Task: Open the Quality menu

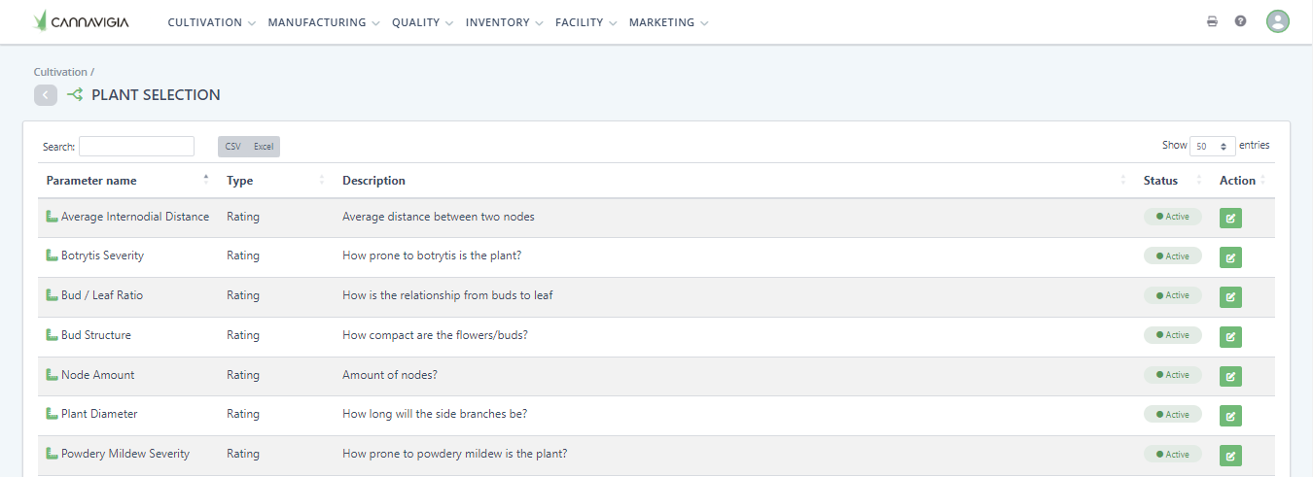Action: coord(422,22)
